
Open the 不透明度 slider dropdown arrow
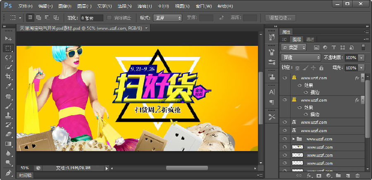coord(361,57)
